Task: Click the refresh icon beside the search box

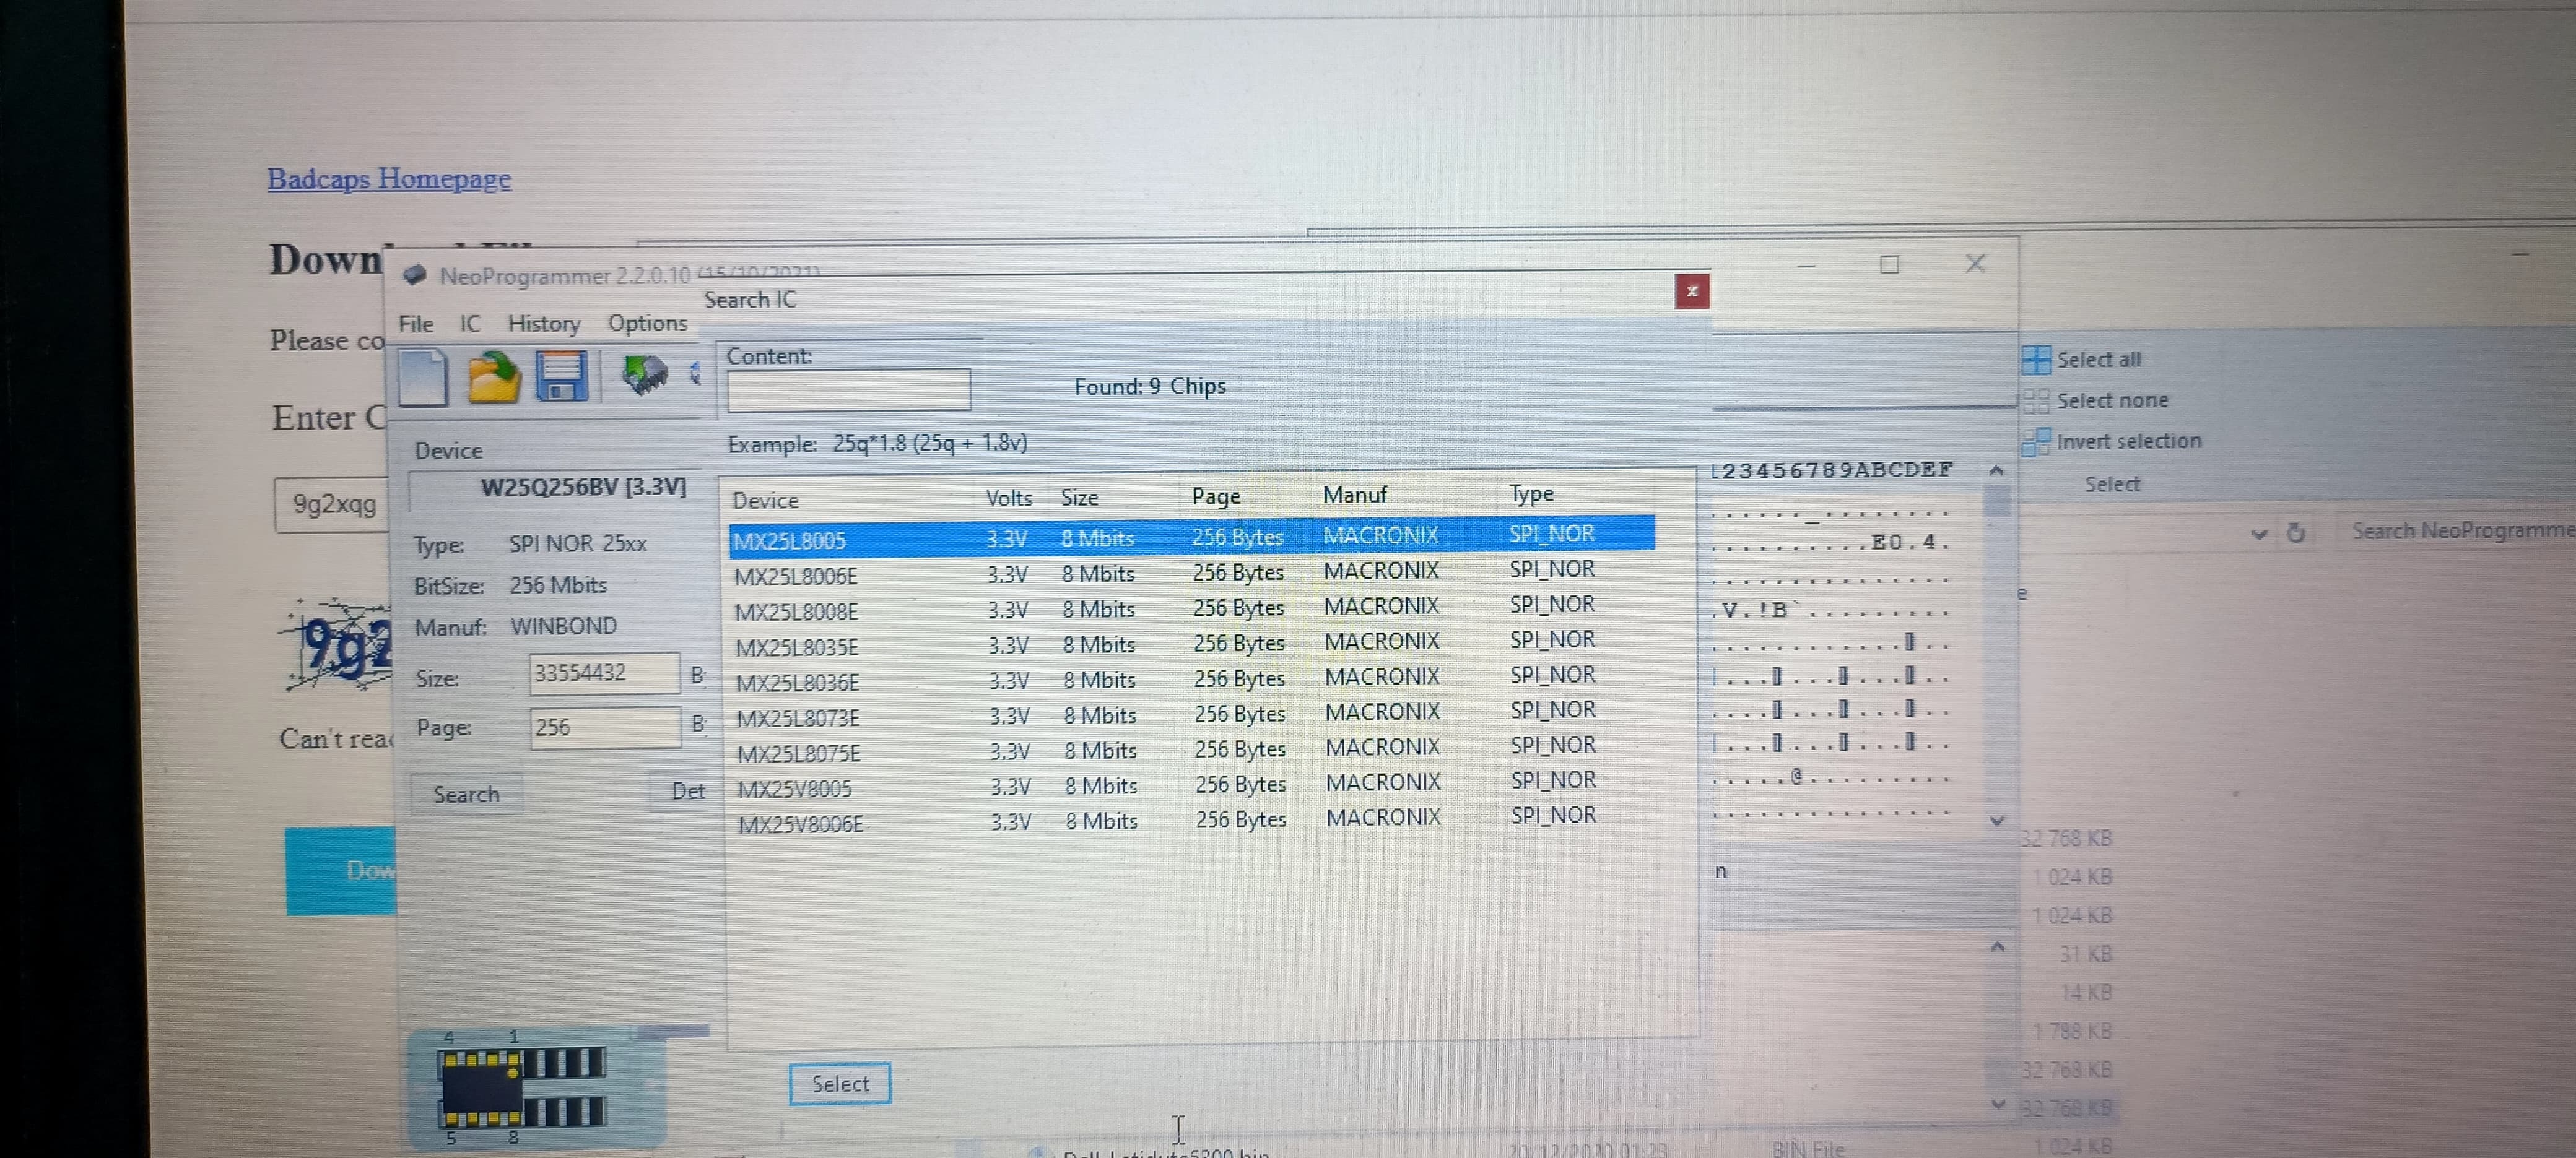Action: (2296, 532)
